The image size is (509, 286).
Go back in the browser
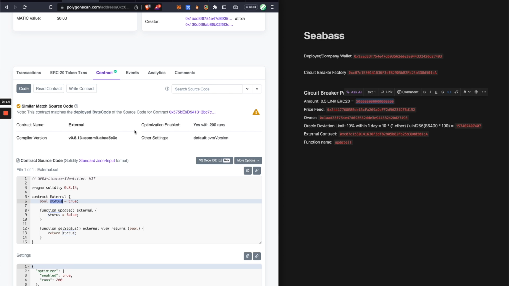(x=6, y=7)
